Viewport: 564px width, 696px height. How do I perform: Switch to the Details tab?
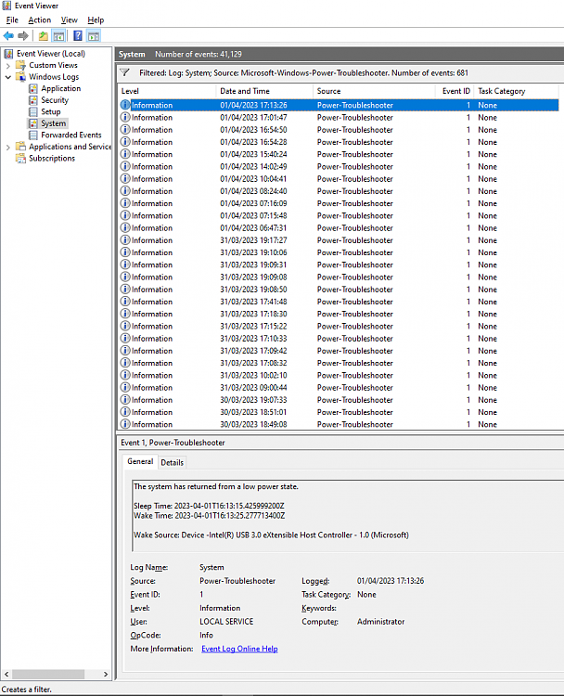pyautogui.click(x=173, y=462)
